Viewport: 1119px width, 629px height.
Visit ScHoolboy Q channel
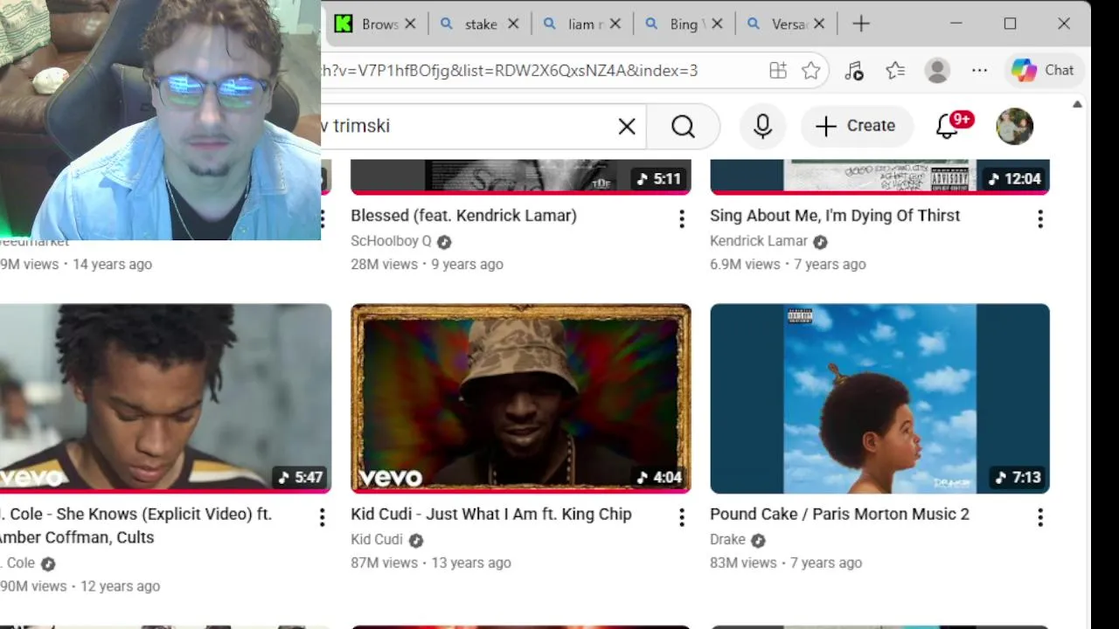391,241
